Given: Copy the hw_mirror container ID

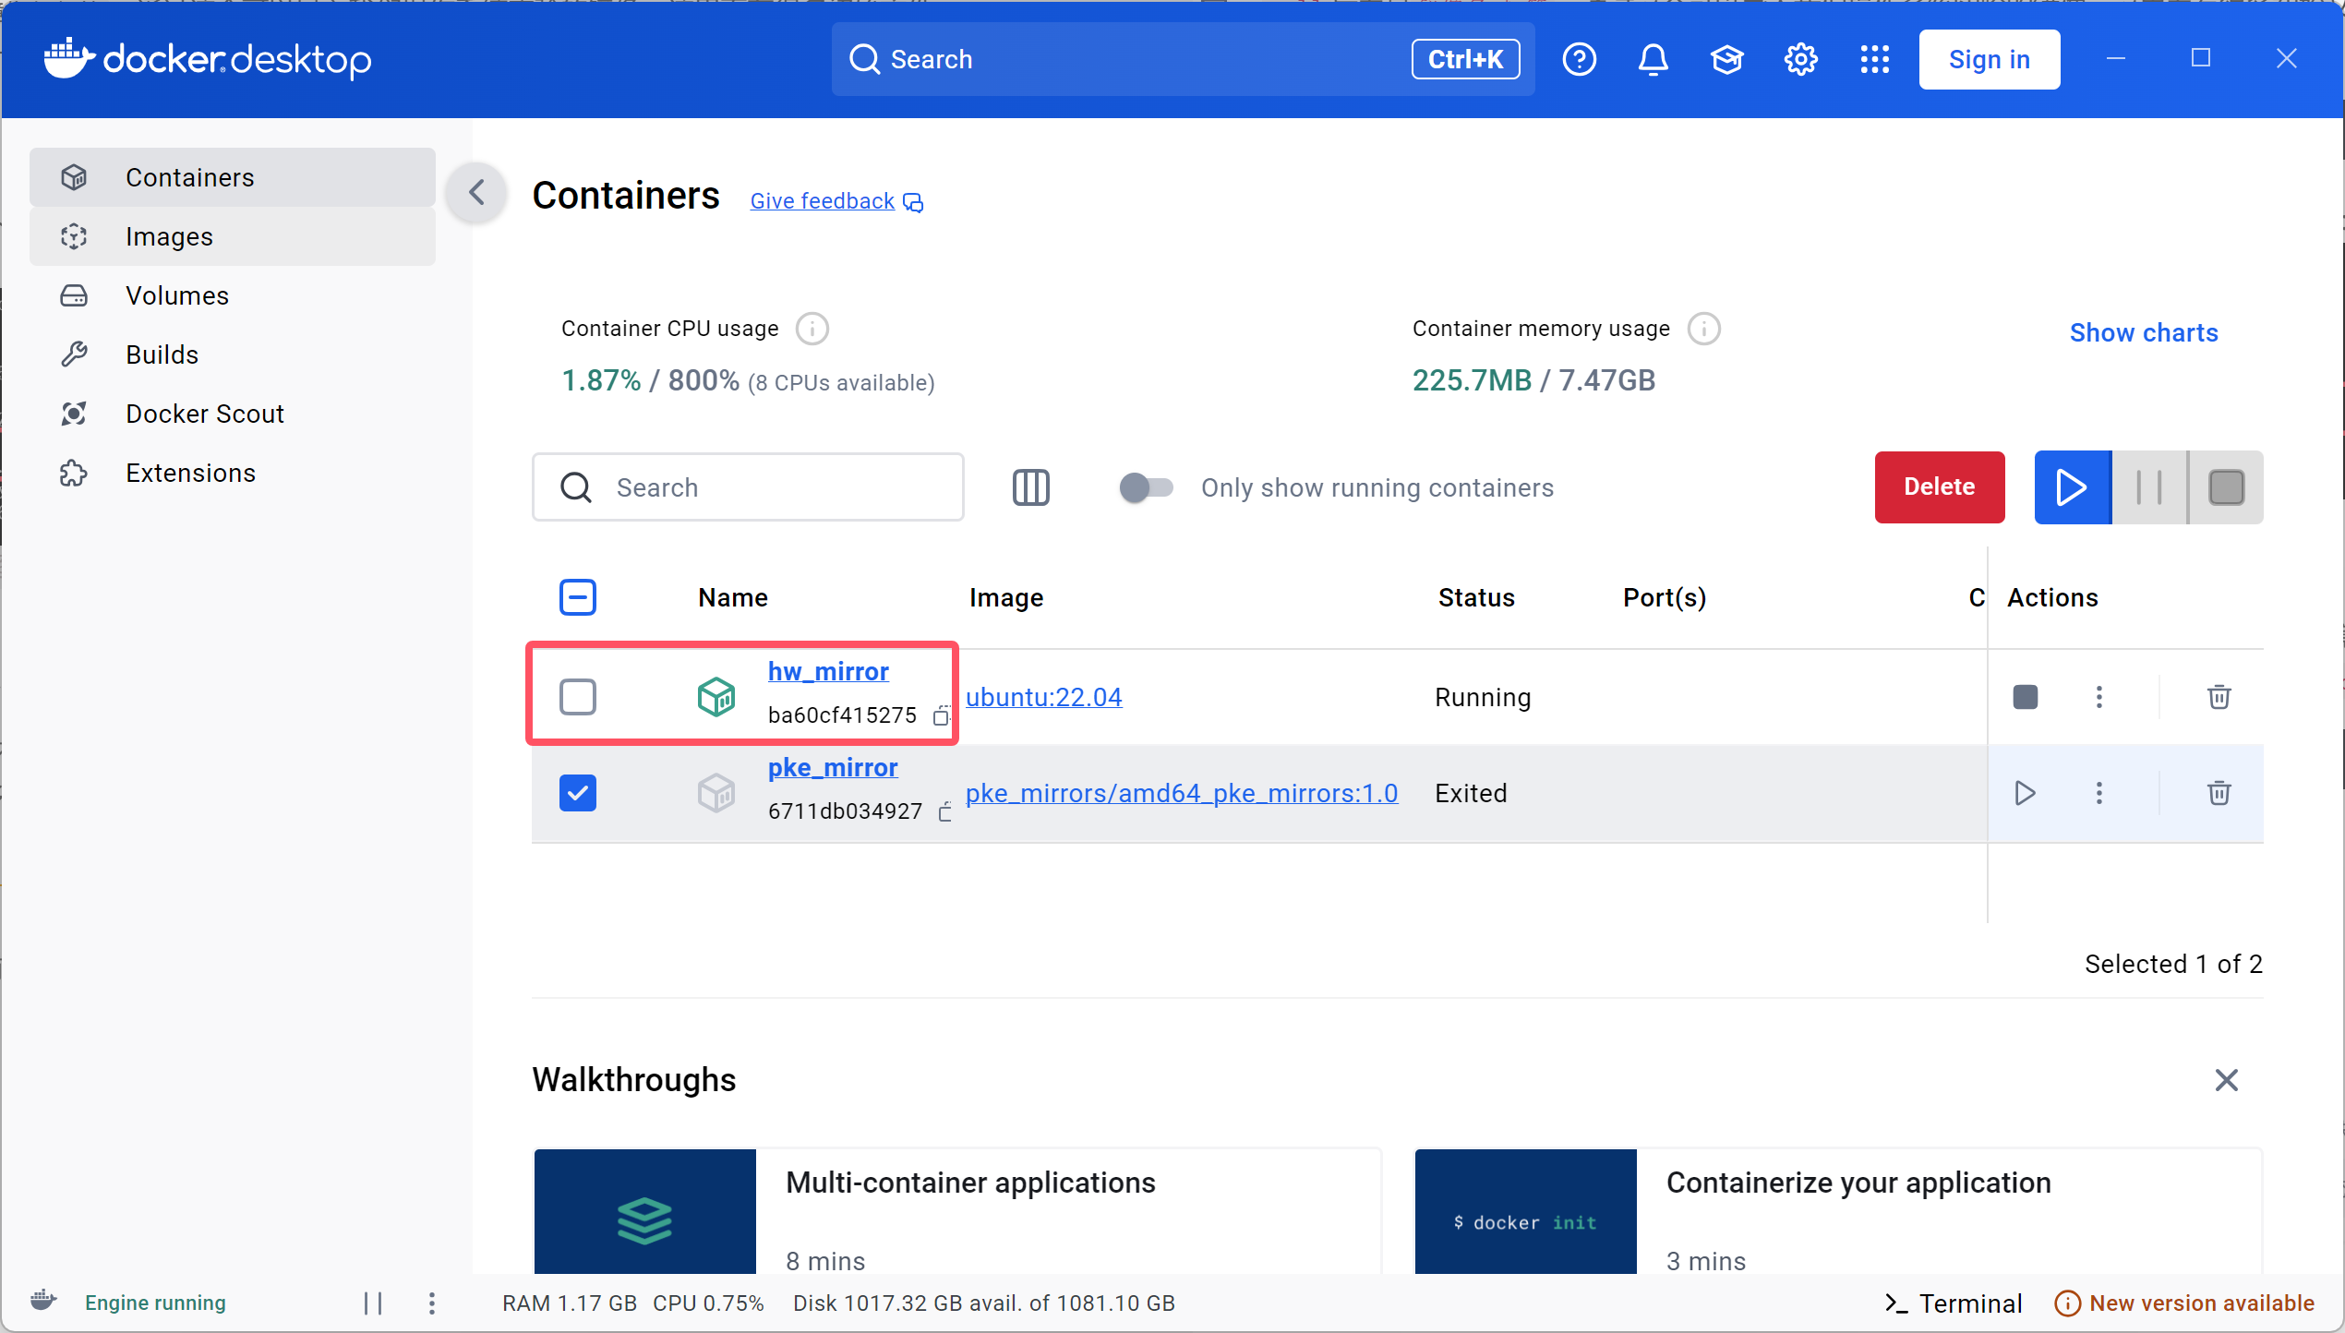Looking at the screenshot, I should 941,715.
